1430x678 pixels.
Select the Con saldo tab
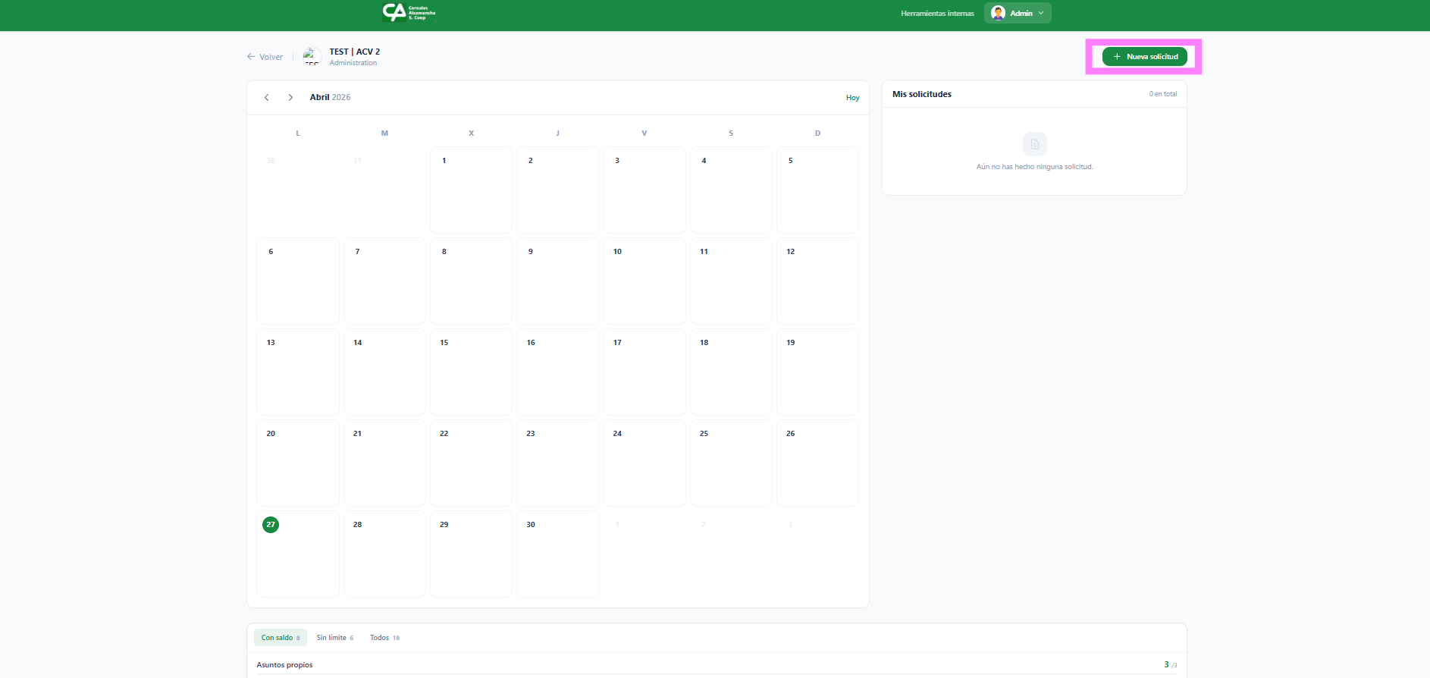point(280,638)
